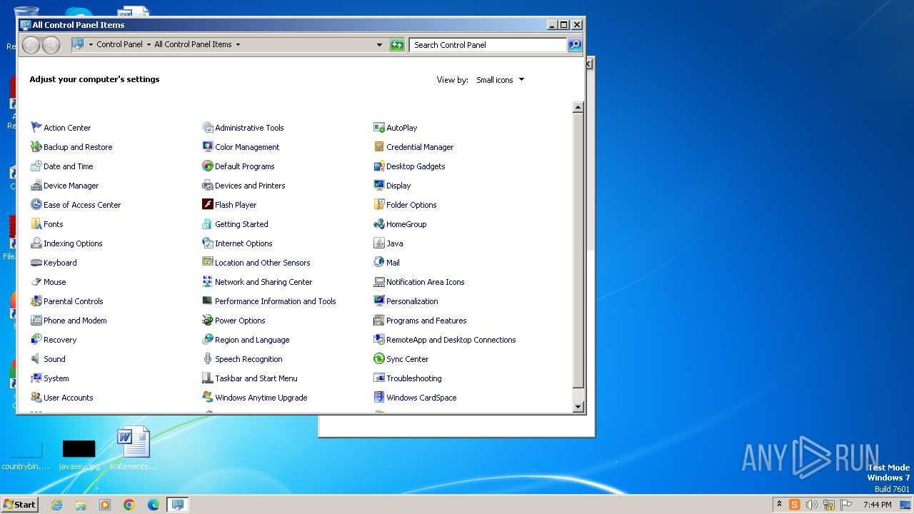Click the Folder Options icon
This screenshot has height=514, width=914.
[x=379, y=205]
